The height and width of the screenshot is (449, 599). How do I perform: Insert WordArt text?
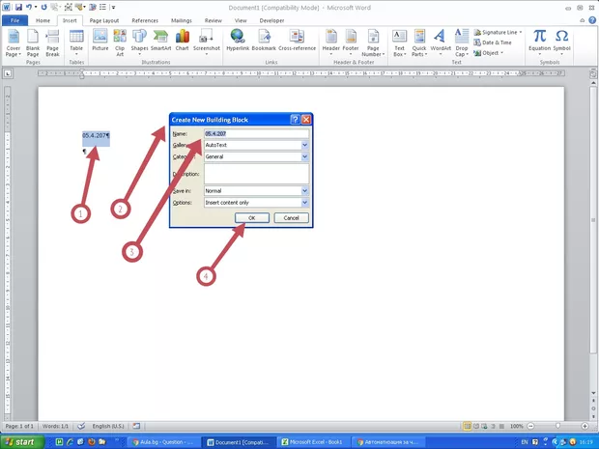pos(441,42)
